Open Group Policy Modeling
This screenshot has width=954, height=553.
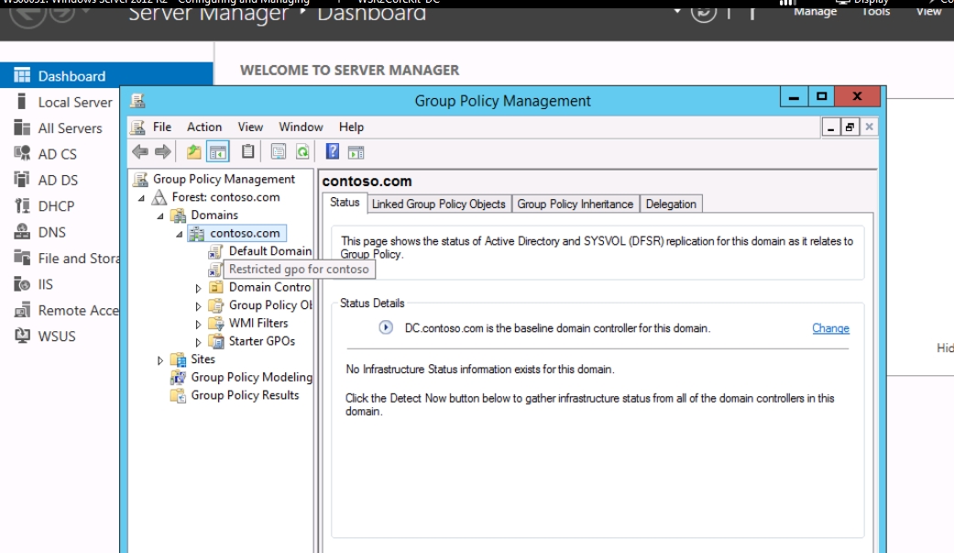pyautogui.click(x=251, y=377)
